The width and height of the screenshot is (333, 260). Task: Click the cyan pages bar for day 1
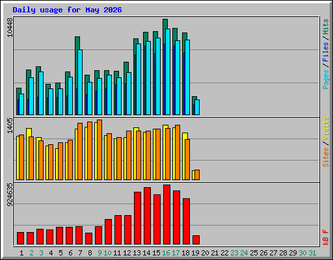click(x=21, y=104)
